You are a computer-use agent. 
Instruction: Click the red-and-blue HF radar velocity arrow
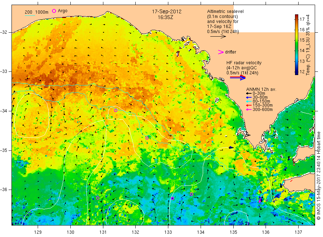pos(238,78)
